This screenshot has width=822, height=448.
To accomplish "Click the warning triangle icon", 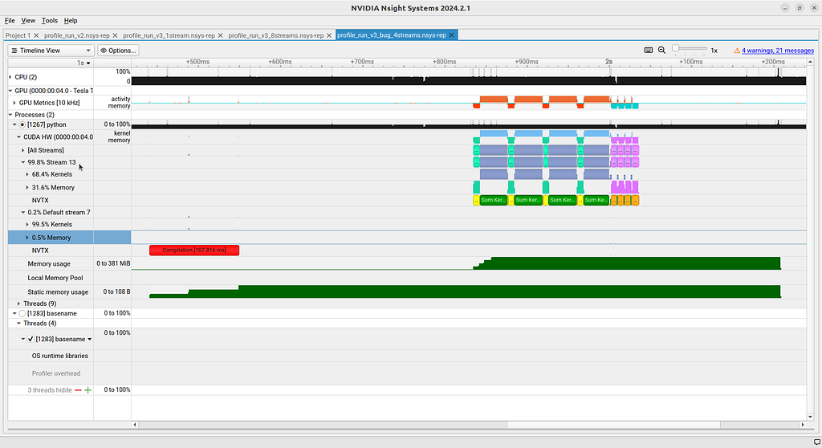I will (737, 51).
